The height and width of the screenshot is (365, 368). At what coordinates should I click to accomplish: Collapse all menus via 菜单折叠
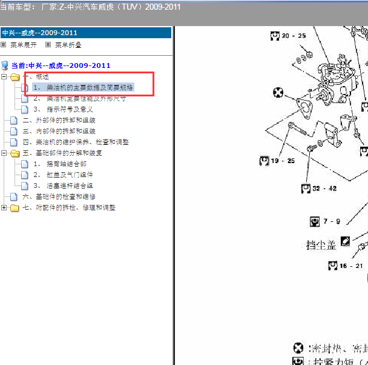68,45
